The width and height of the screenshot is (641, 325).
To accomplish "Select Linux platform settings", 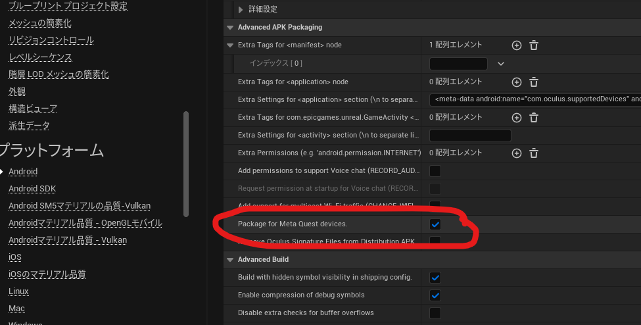I will click(x=18, y=291).
